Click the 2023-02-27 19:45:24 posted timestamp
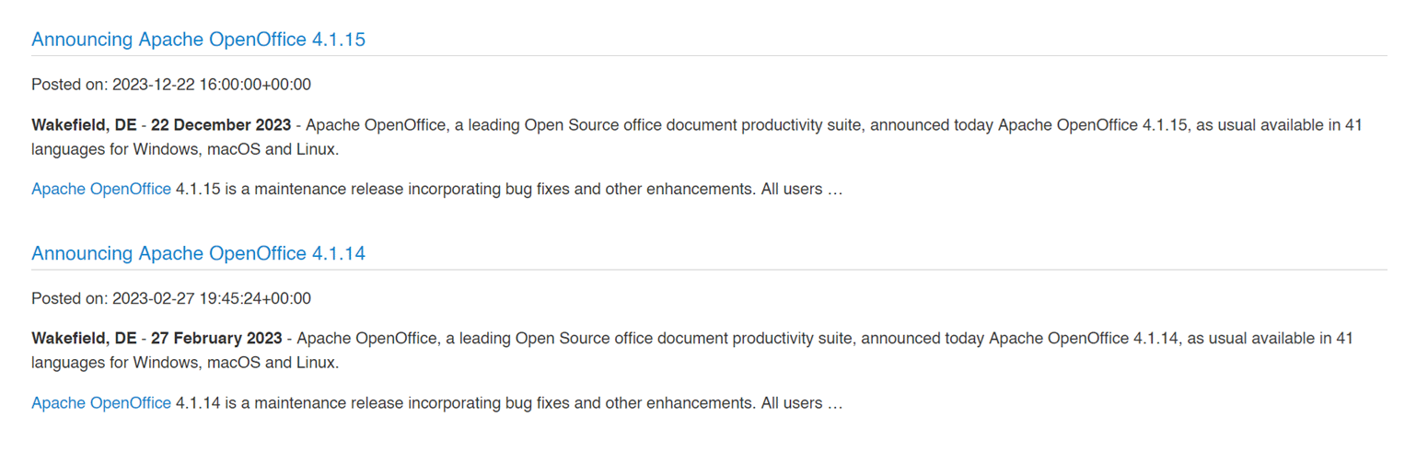 [211, 298]
